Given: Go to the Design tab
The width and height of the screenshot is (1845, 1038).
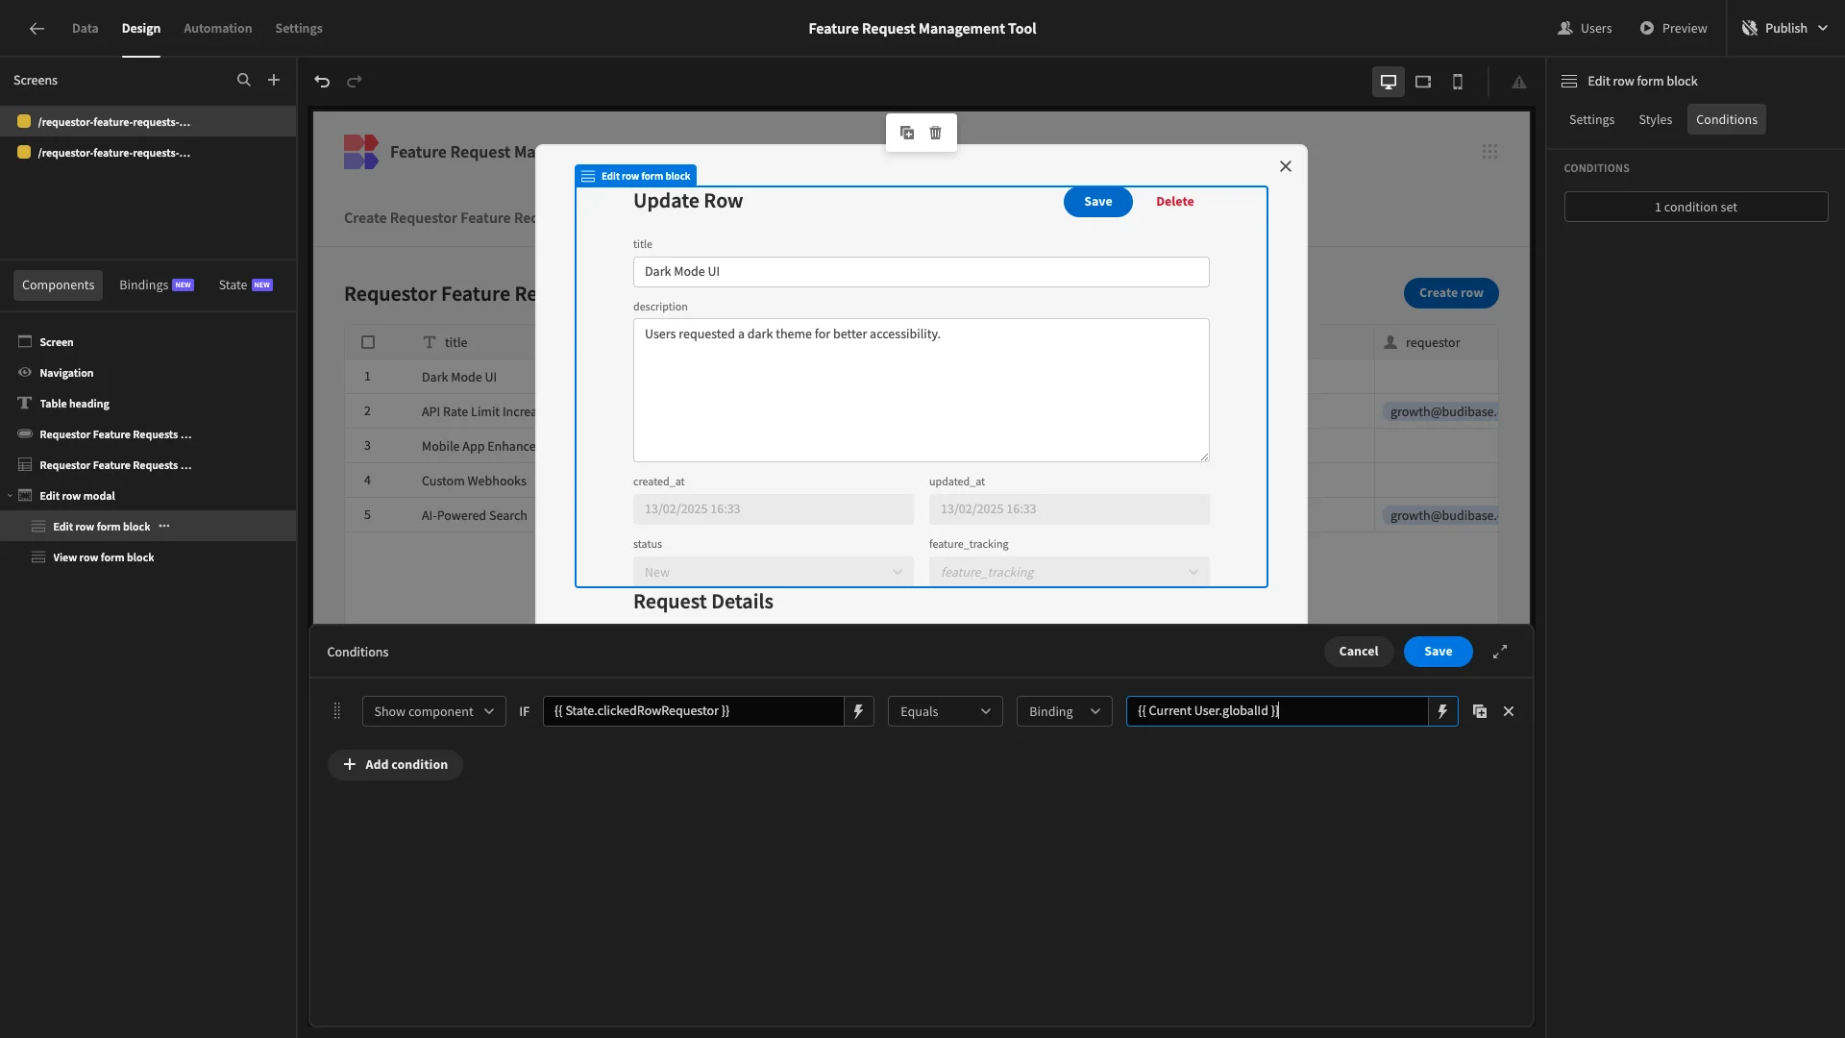Looking at the screenshot, I should tap(141, 29).
